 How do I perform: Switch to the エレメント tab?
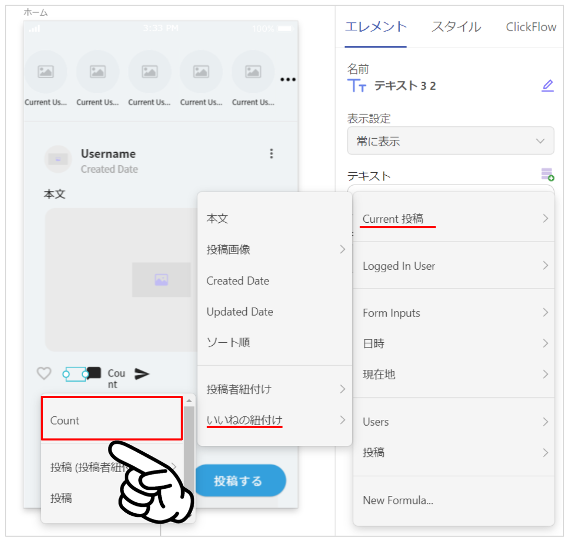click(376, 27)
